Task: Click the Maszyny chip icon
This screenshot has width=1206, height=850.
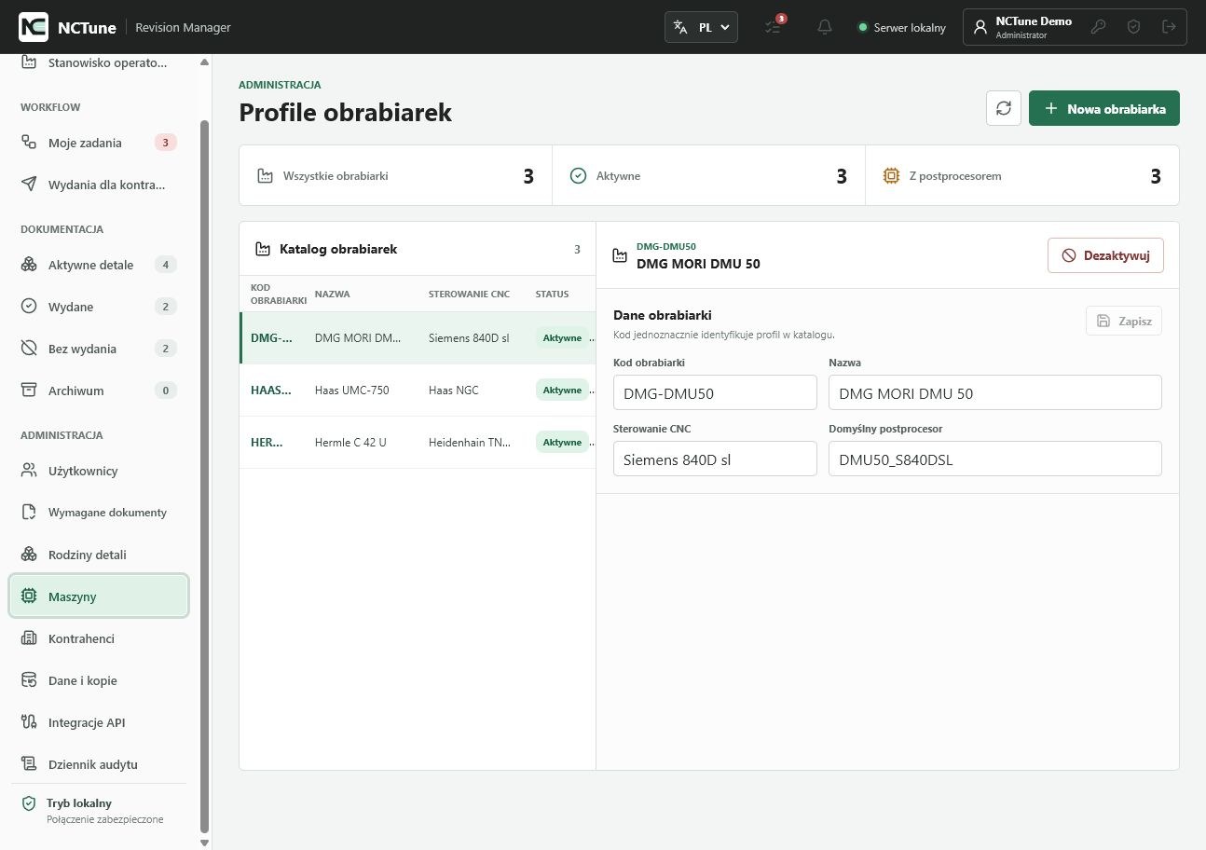Action: click(29, 596)
